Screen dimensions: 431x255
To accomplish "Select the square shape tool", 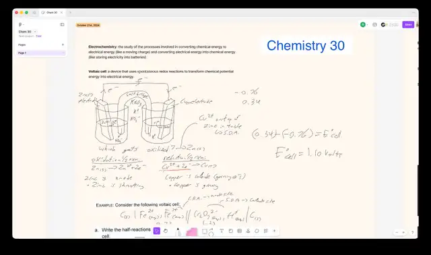I will tap(204, 231).
